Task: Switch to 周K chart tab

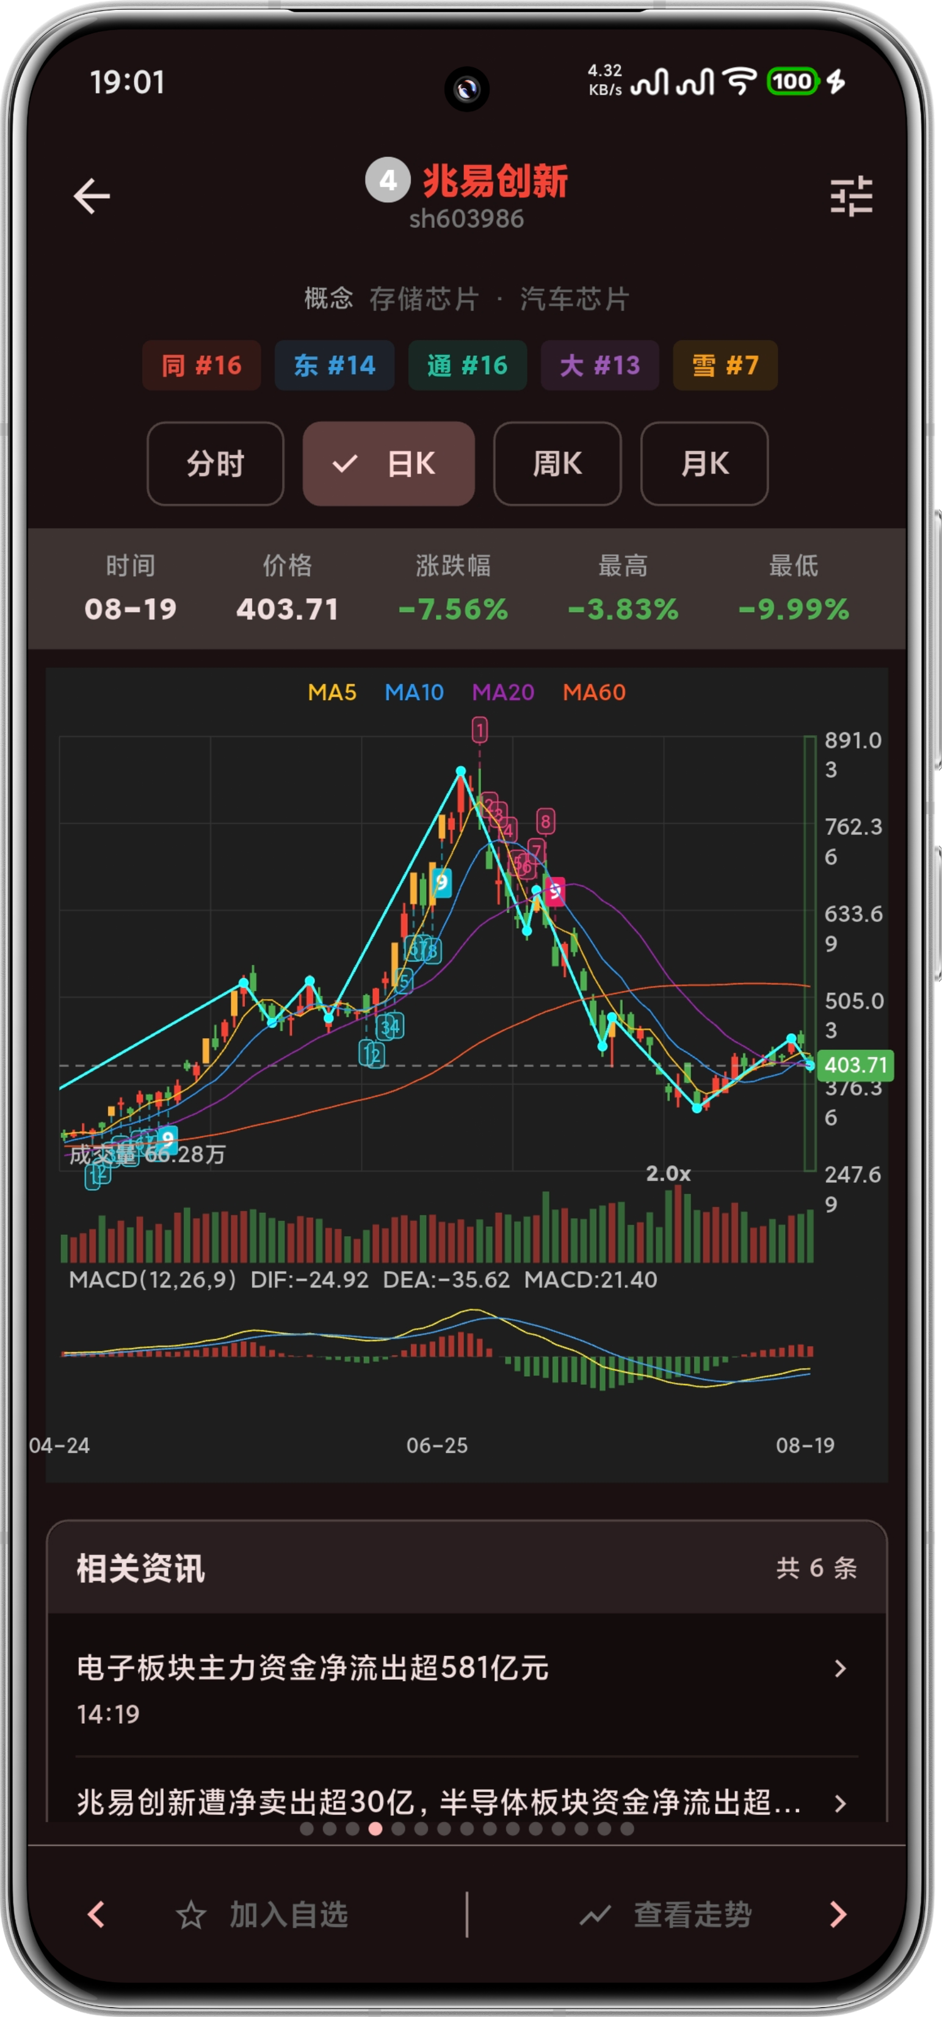Action: [x=557, y=464]
